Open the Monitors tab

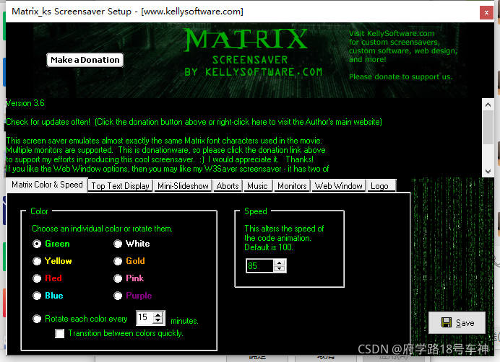tap(292, 186)
